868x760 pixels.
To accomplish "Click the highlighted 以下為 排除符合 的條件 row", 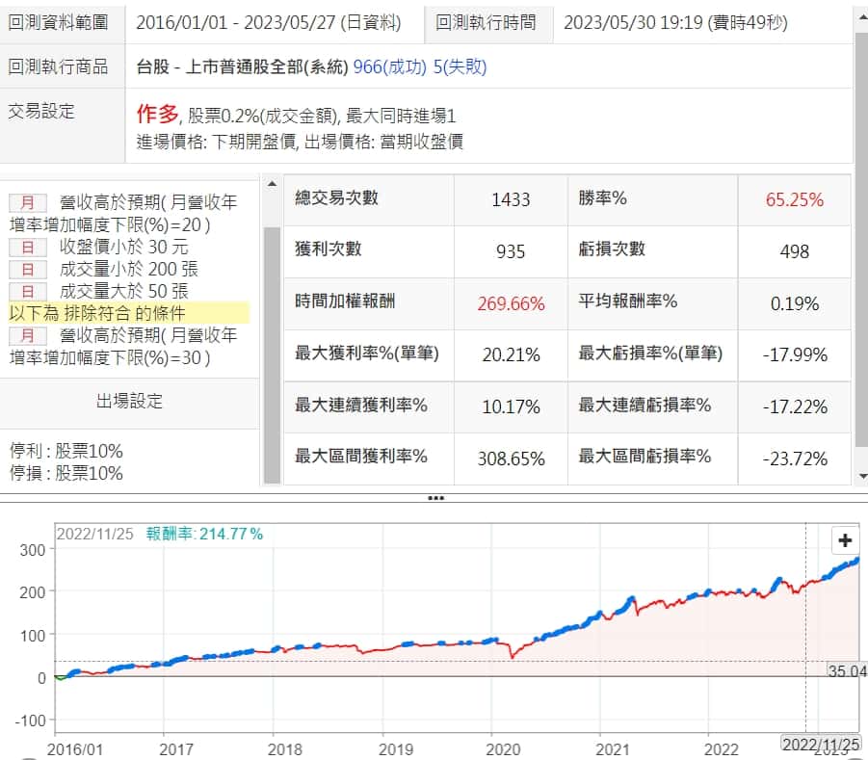I will 125,313.
